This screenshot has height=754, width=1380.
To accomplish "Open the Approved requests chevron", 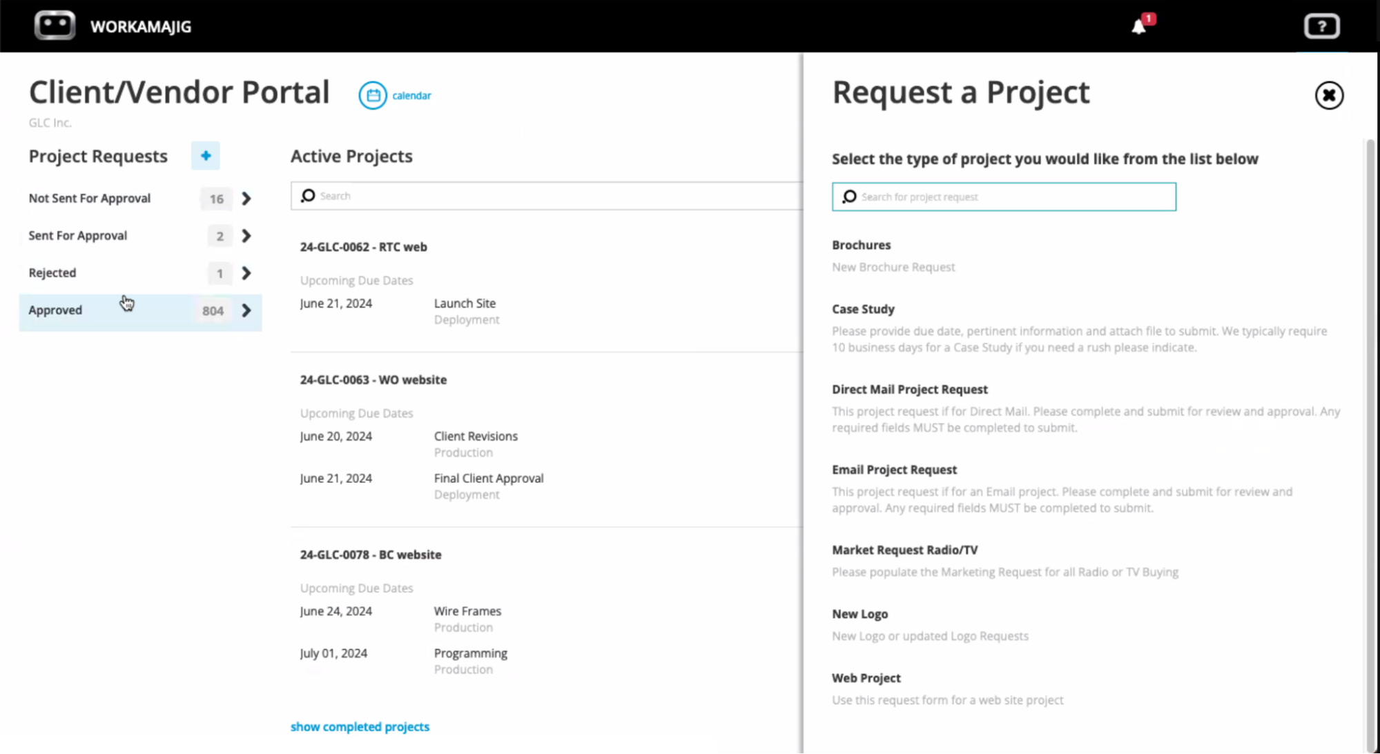I will tap(246, 310).
